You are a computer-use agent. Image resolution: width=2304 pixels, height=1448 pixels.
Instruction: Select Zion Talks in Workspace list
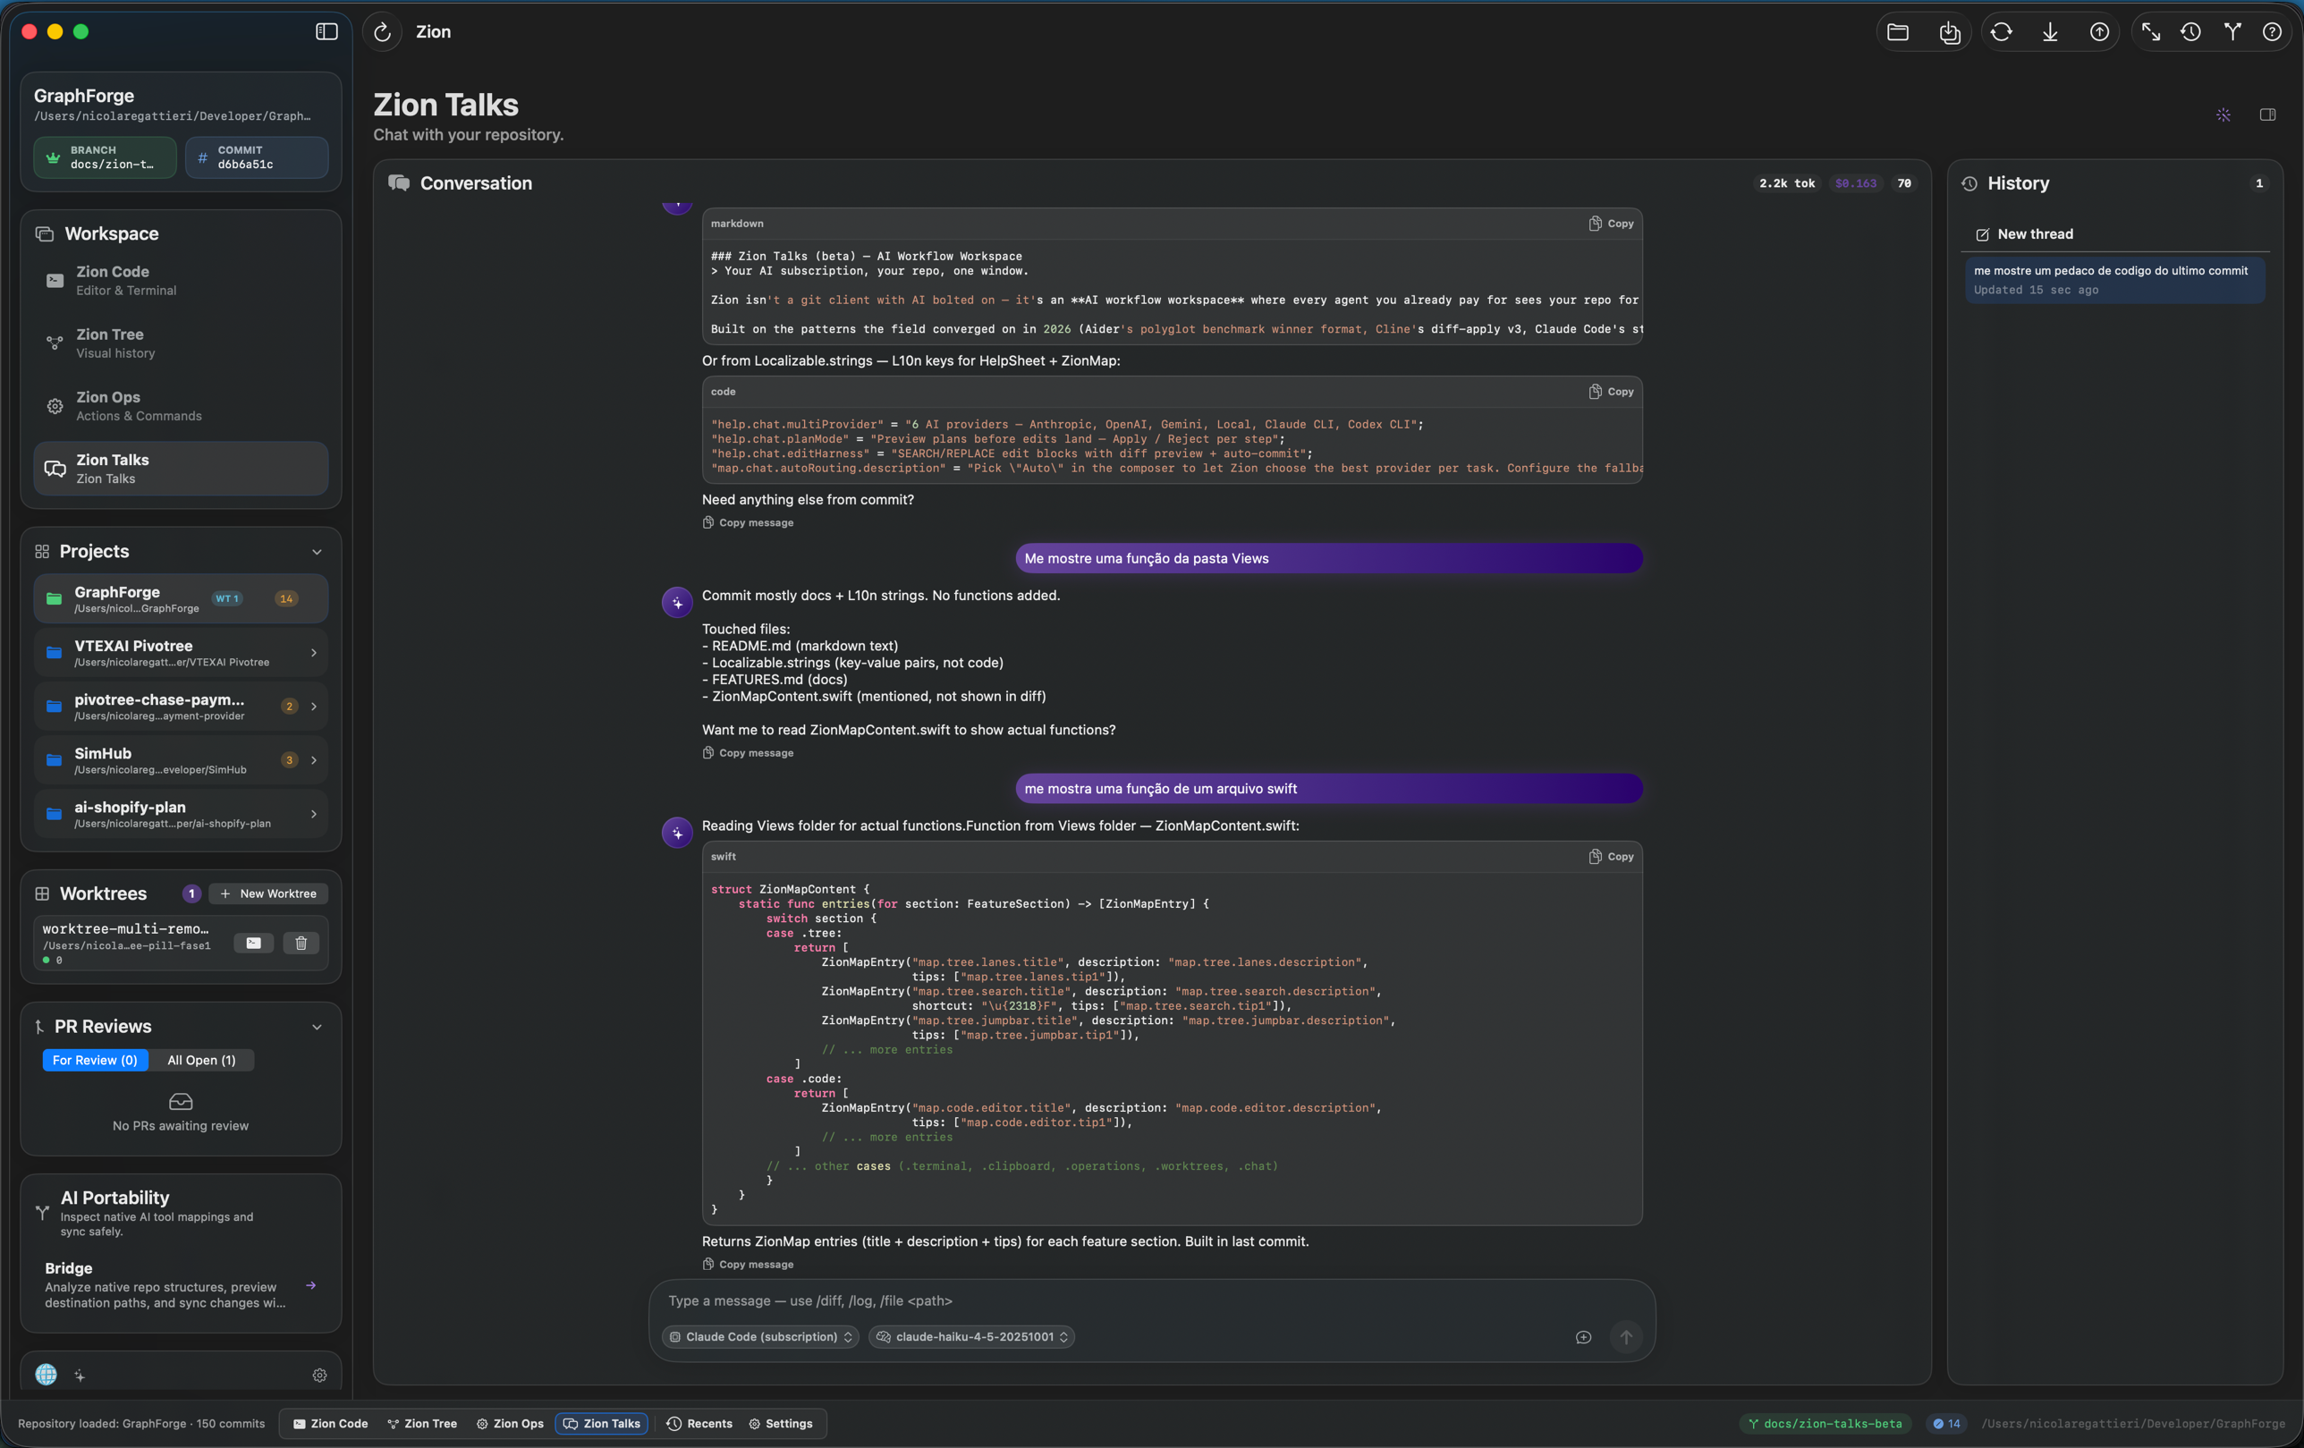[181, 468]
